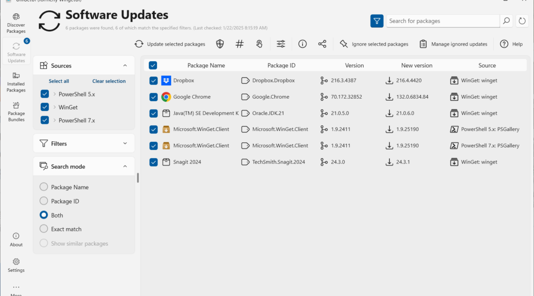Image resolution: width=534 pixels, height=296 pixels.
Task: Click the interactive update hand icon
Action: 259,44
